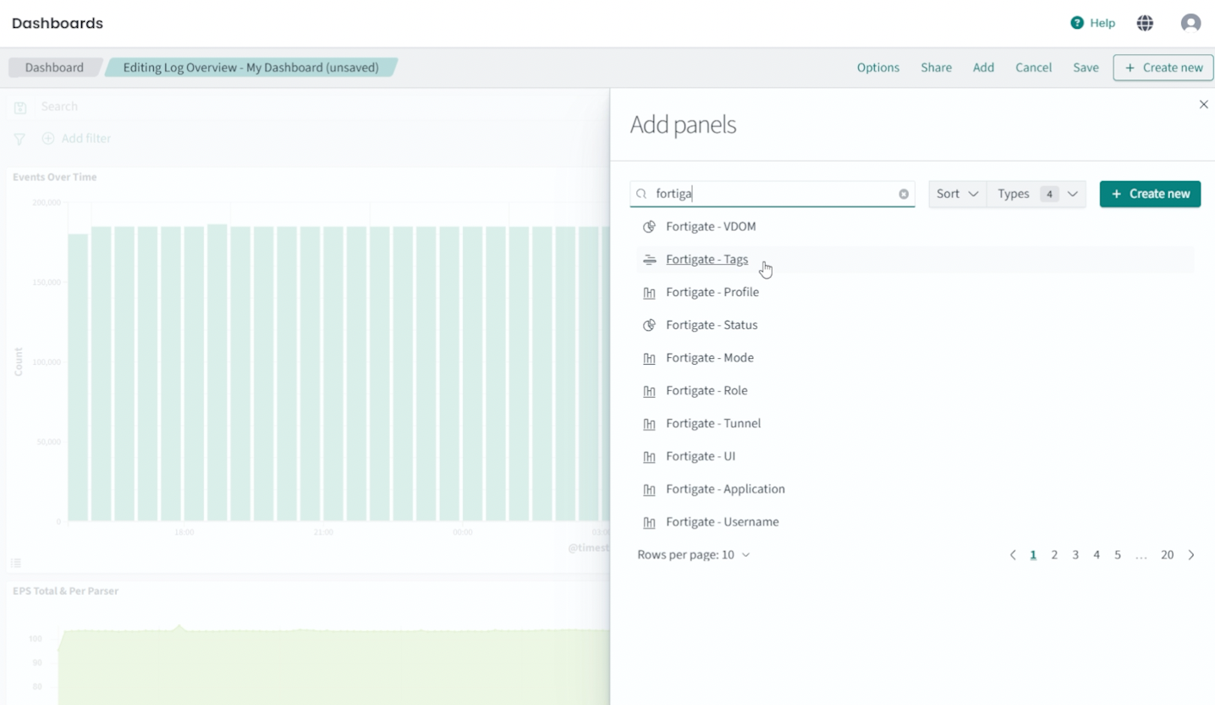The height and width of the screenshot is (705, 1215).
Task: Click Save in the dashboard toolbar
Action: point(1086,68)
